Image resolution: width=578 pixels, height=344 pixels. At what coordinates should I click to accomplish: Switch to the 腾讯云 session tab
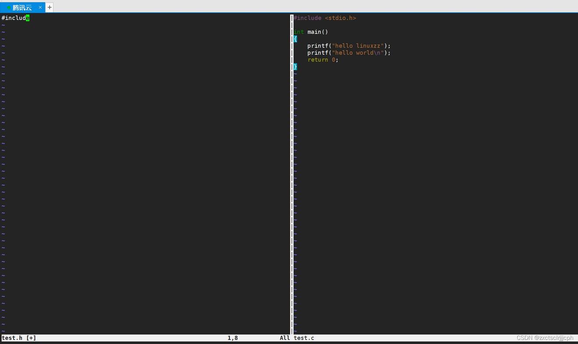(x=22, y=7)
